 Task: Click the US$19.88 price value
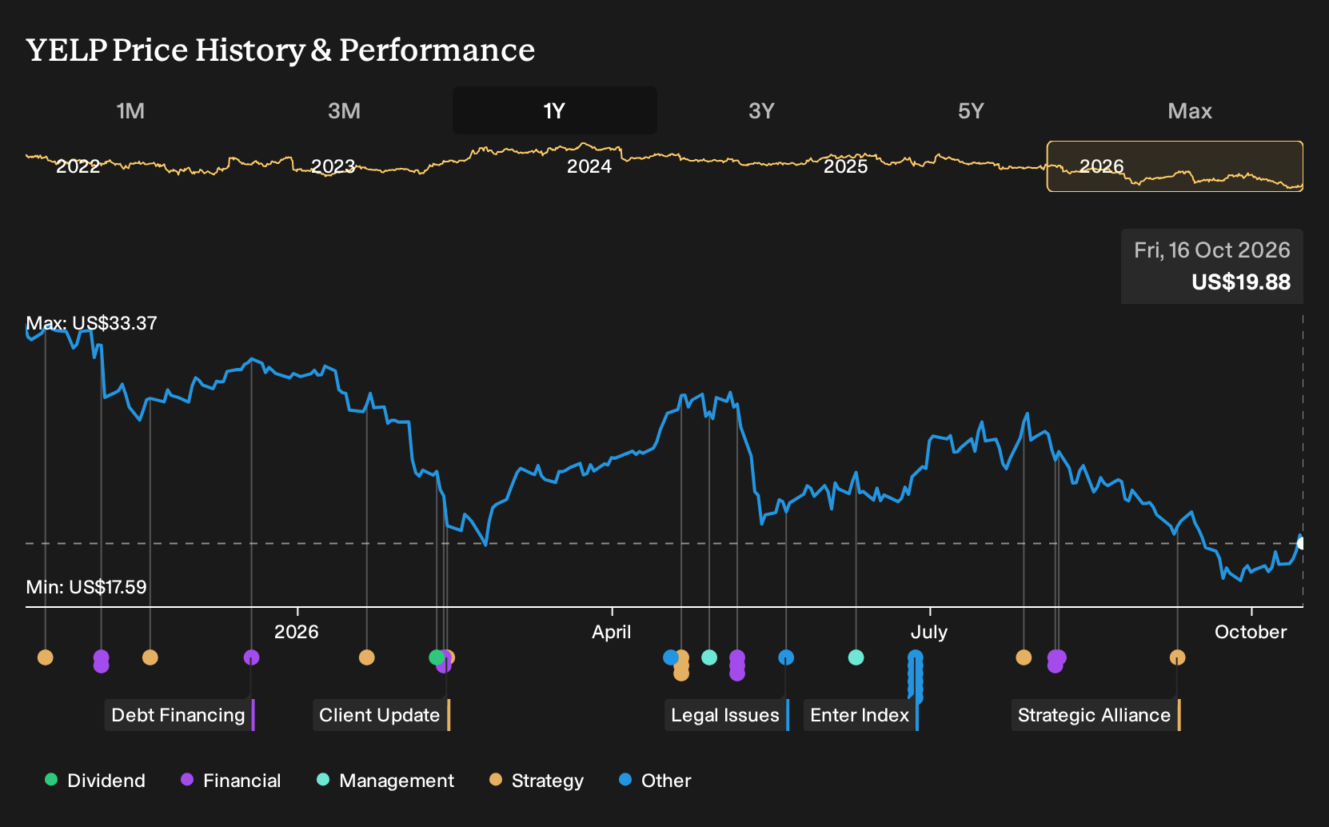pos(1241,282)
